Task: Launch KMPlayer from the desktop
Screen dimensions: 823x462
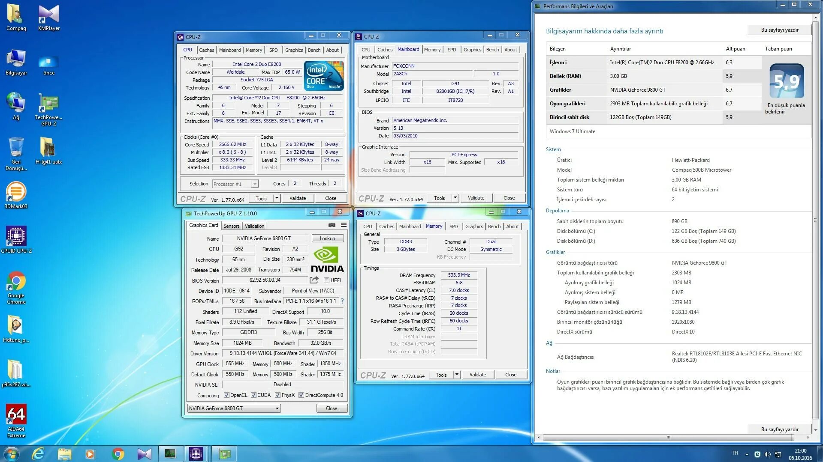Action: click(x=49, y=17)
